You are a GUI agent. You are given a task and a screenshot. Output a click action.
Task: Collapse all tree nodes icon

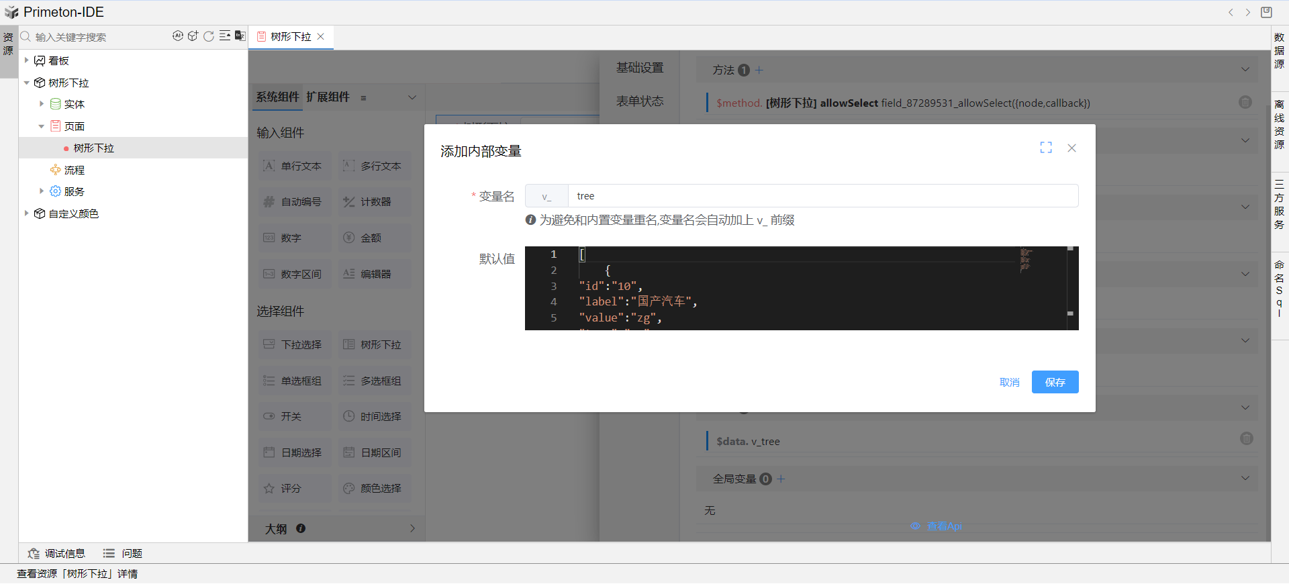[x=225, y=36]
